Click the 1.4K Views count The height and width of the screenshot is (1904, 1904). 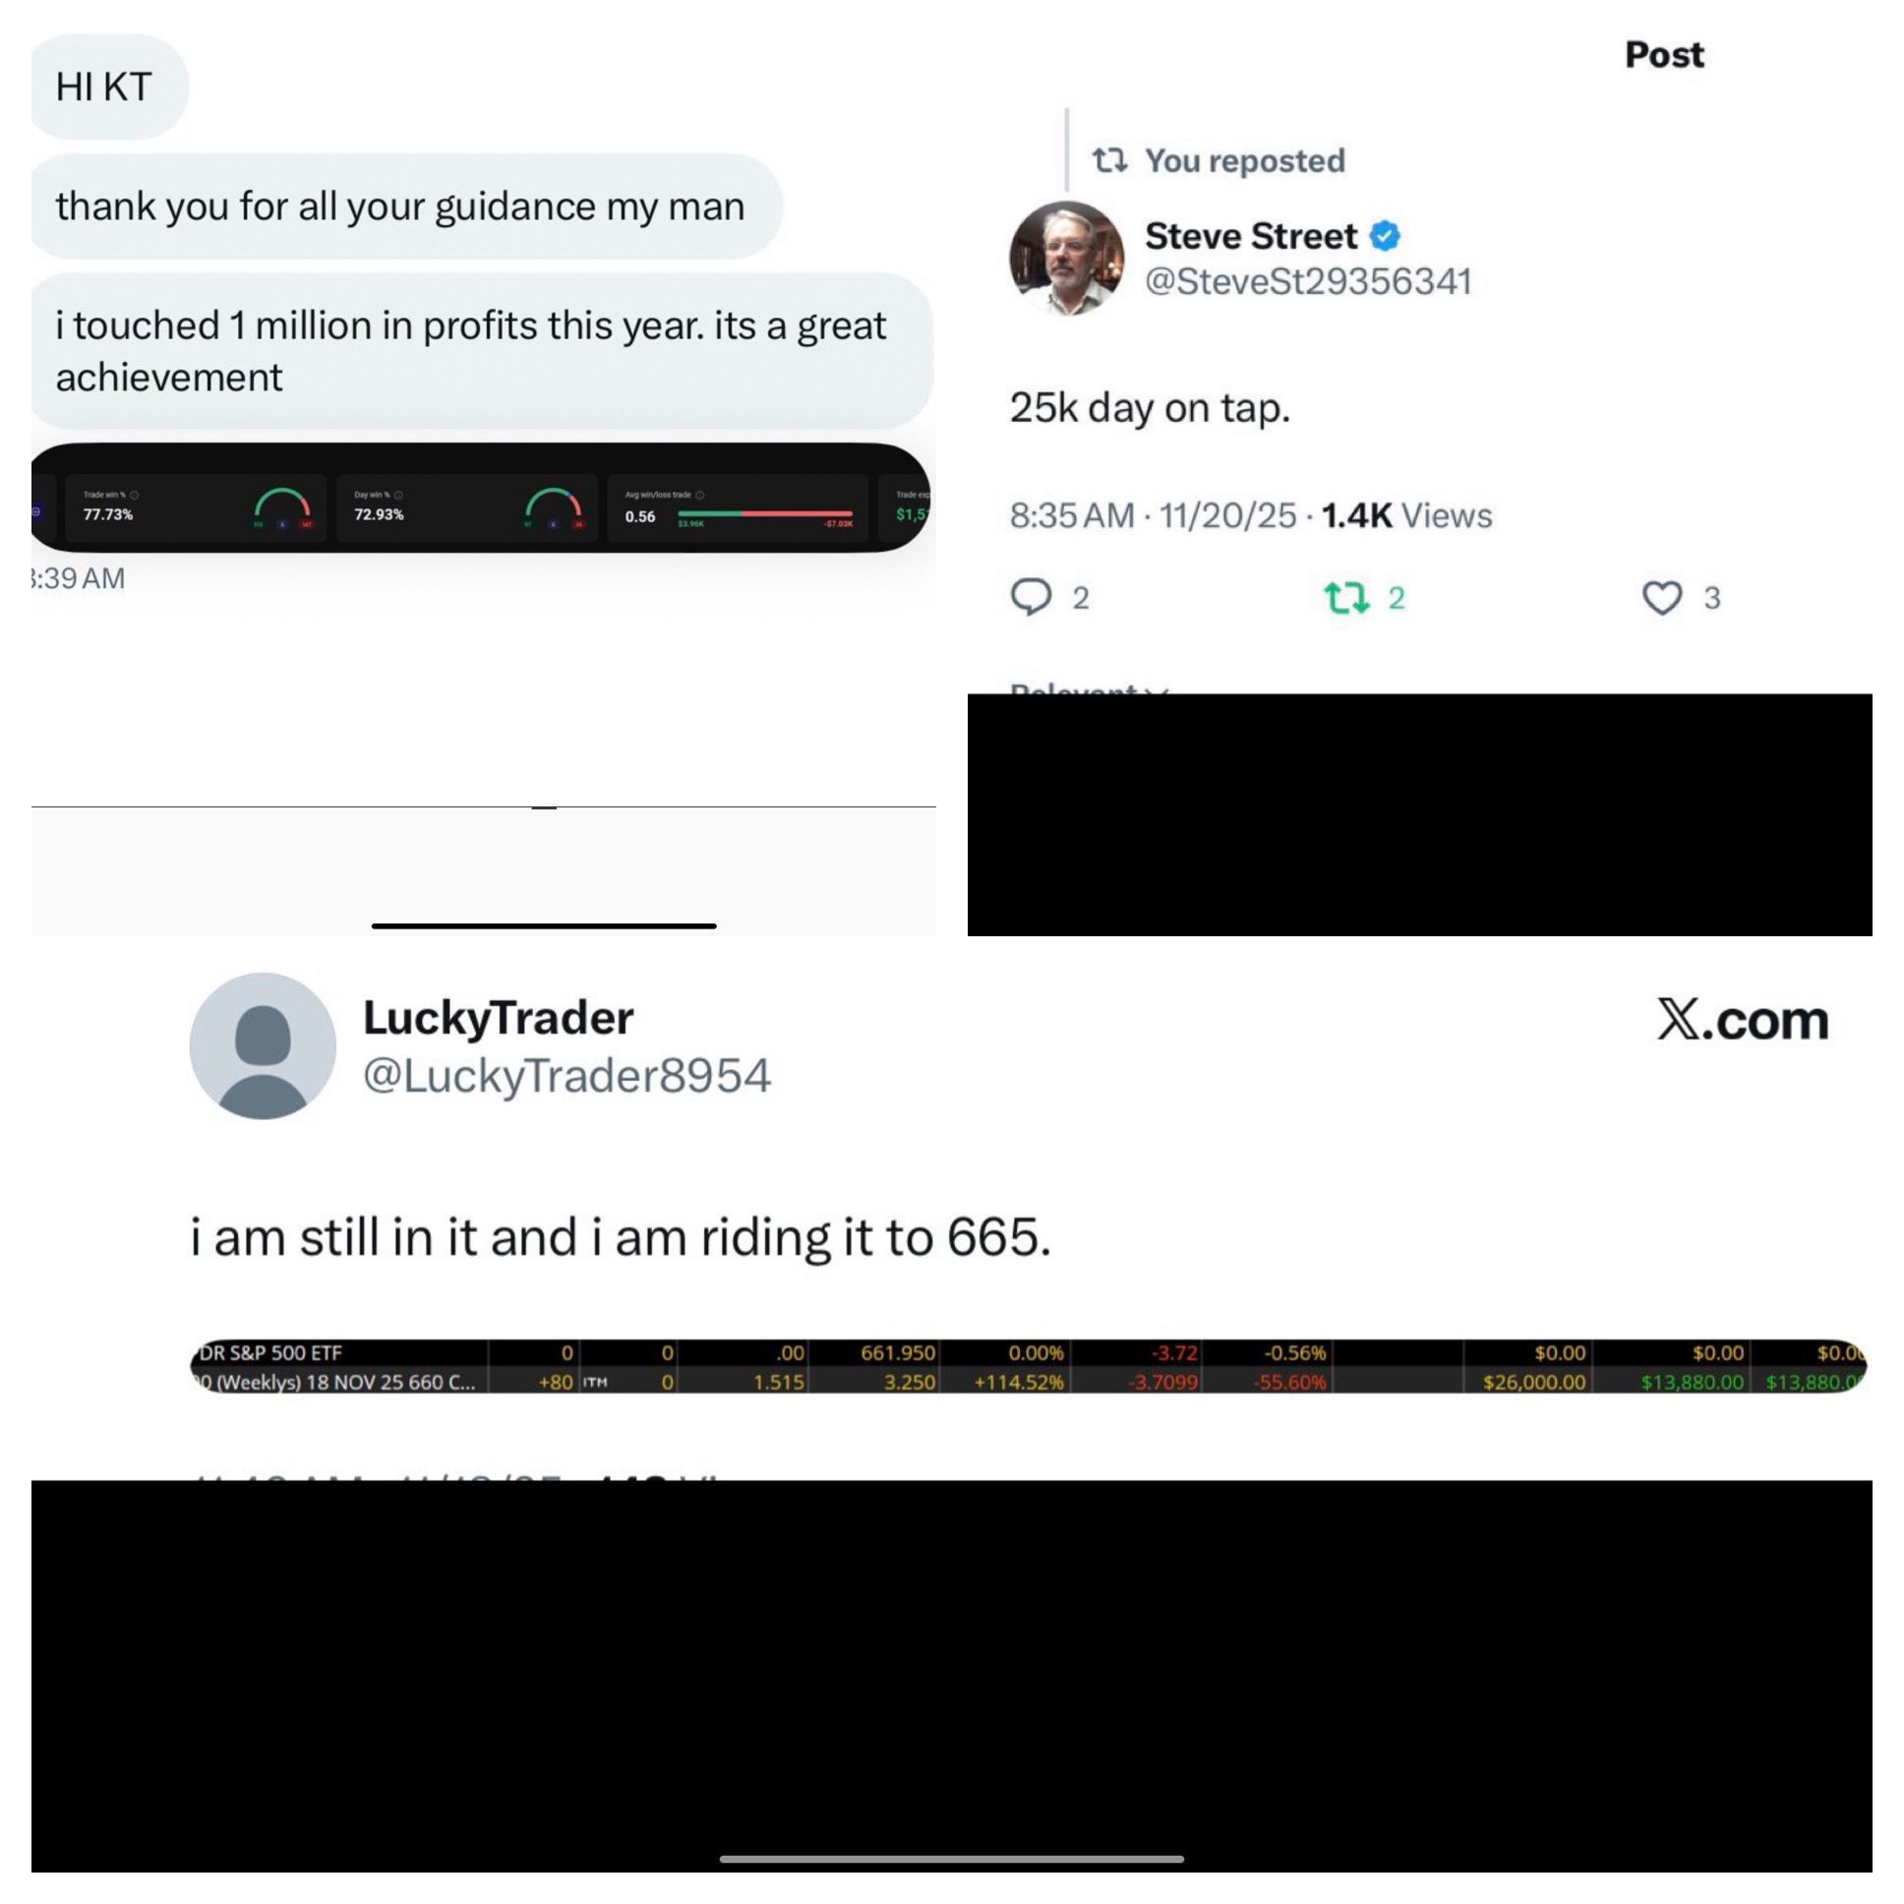[1406, 515]
